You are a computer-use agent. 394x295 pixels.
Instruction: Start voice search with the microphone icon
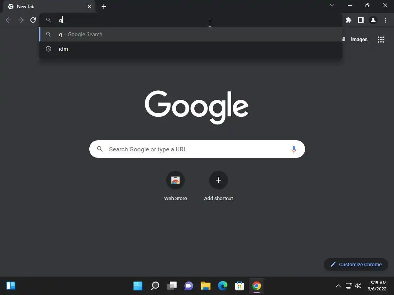pos(294,149)
